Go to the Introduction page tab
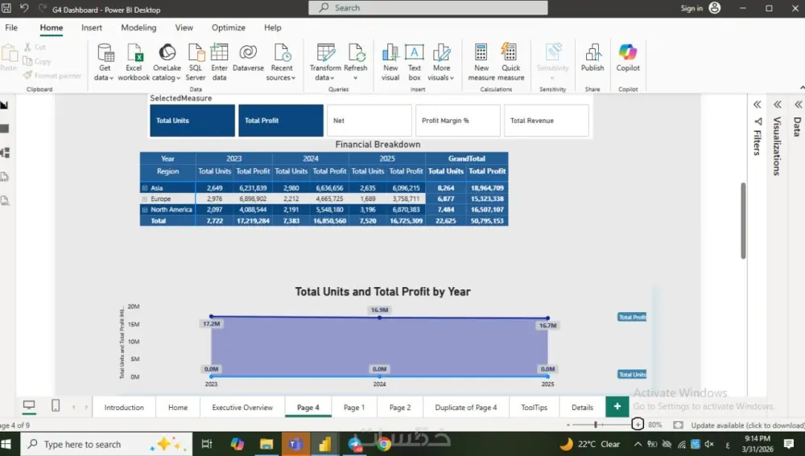Screen dimensions: 805x456 click(x=124, y=407)
